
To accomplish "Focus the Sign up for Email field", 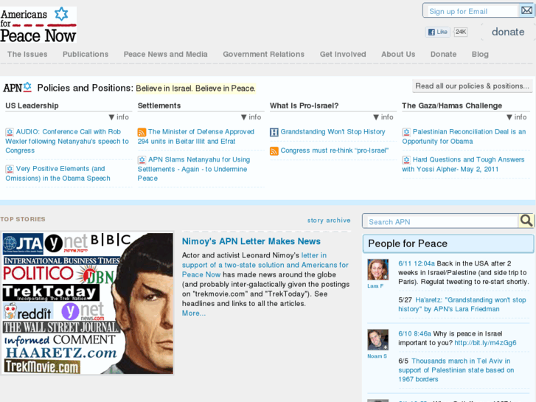I will click(x=471, y=11).
